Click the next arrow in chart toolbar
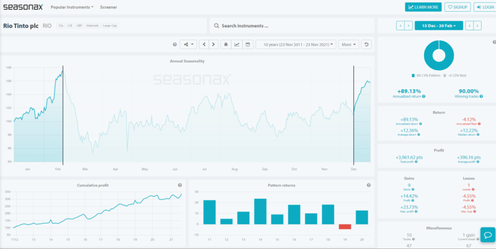Viewport: 496px width, 249px height. [x=214, y=45]
